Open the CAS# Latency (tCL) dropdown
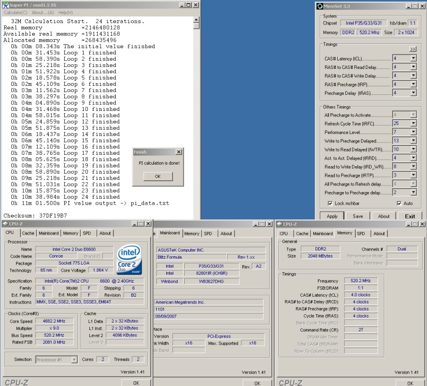The height and width of the screenshot is (386, 427). 413,58
